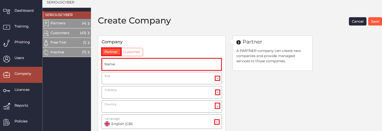Image resolution: width=382 pixels, height=131 pixels.
Task: Expand the Partners list chevron
Action: point(89,24)
